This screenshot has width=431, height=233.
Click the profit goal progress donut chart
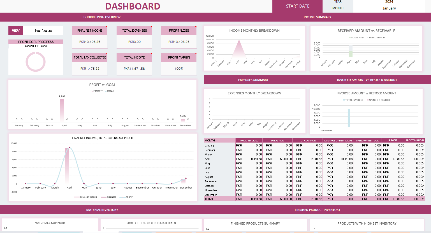tap(36, 62)
